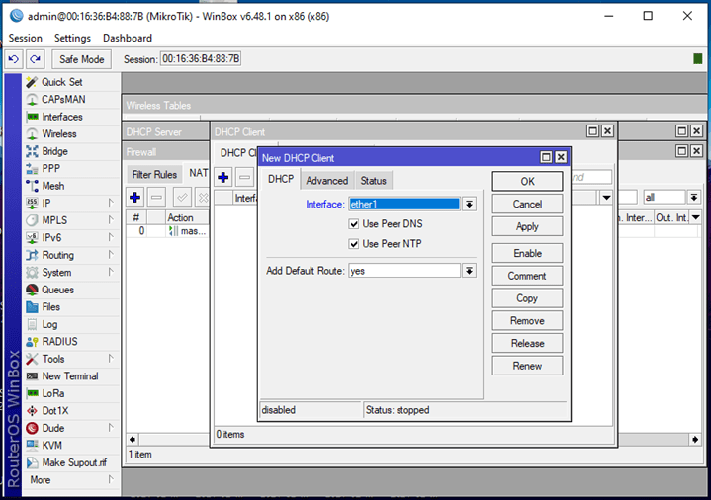This screenshot has height=500, width=711.
Task: Click Firewall scrollbar right arrow
Action: (x=695, y=439)
